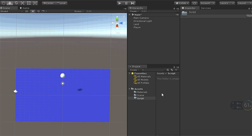Collapse the Main scene in Hierarchy
252x136 pixels.
point(129,15)
